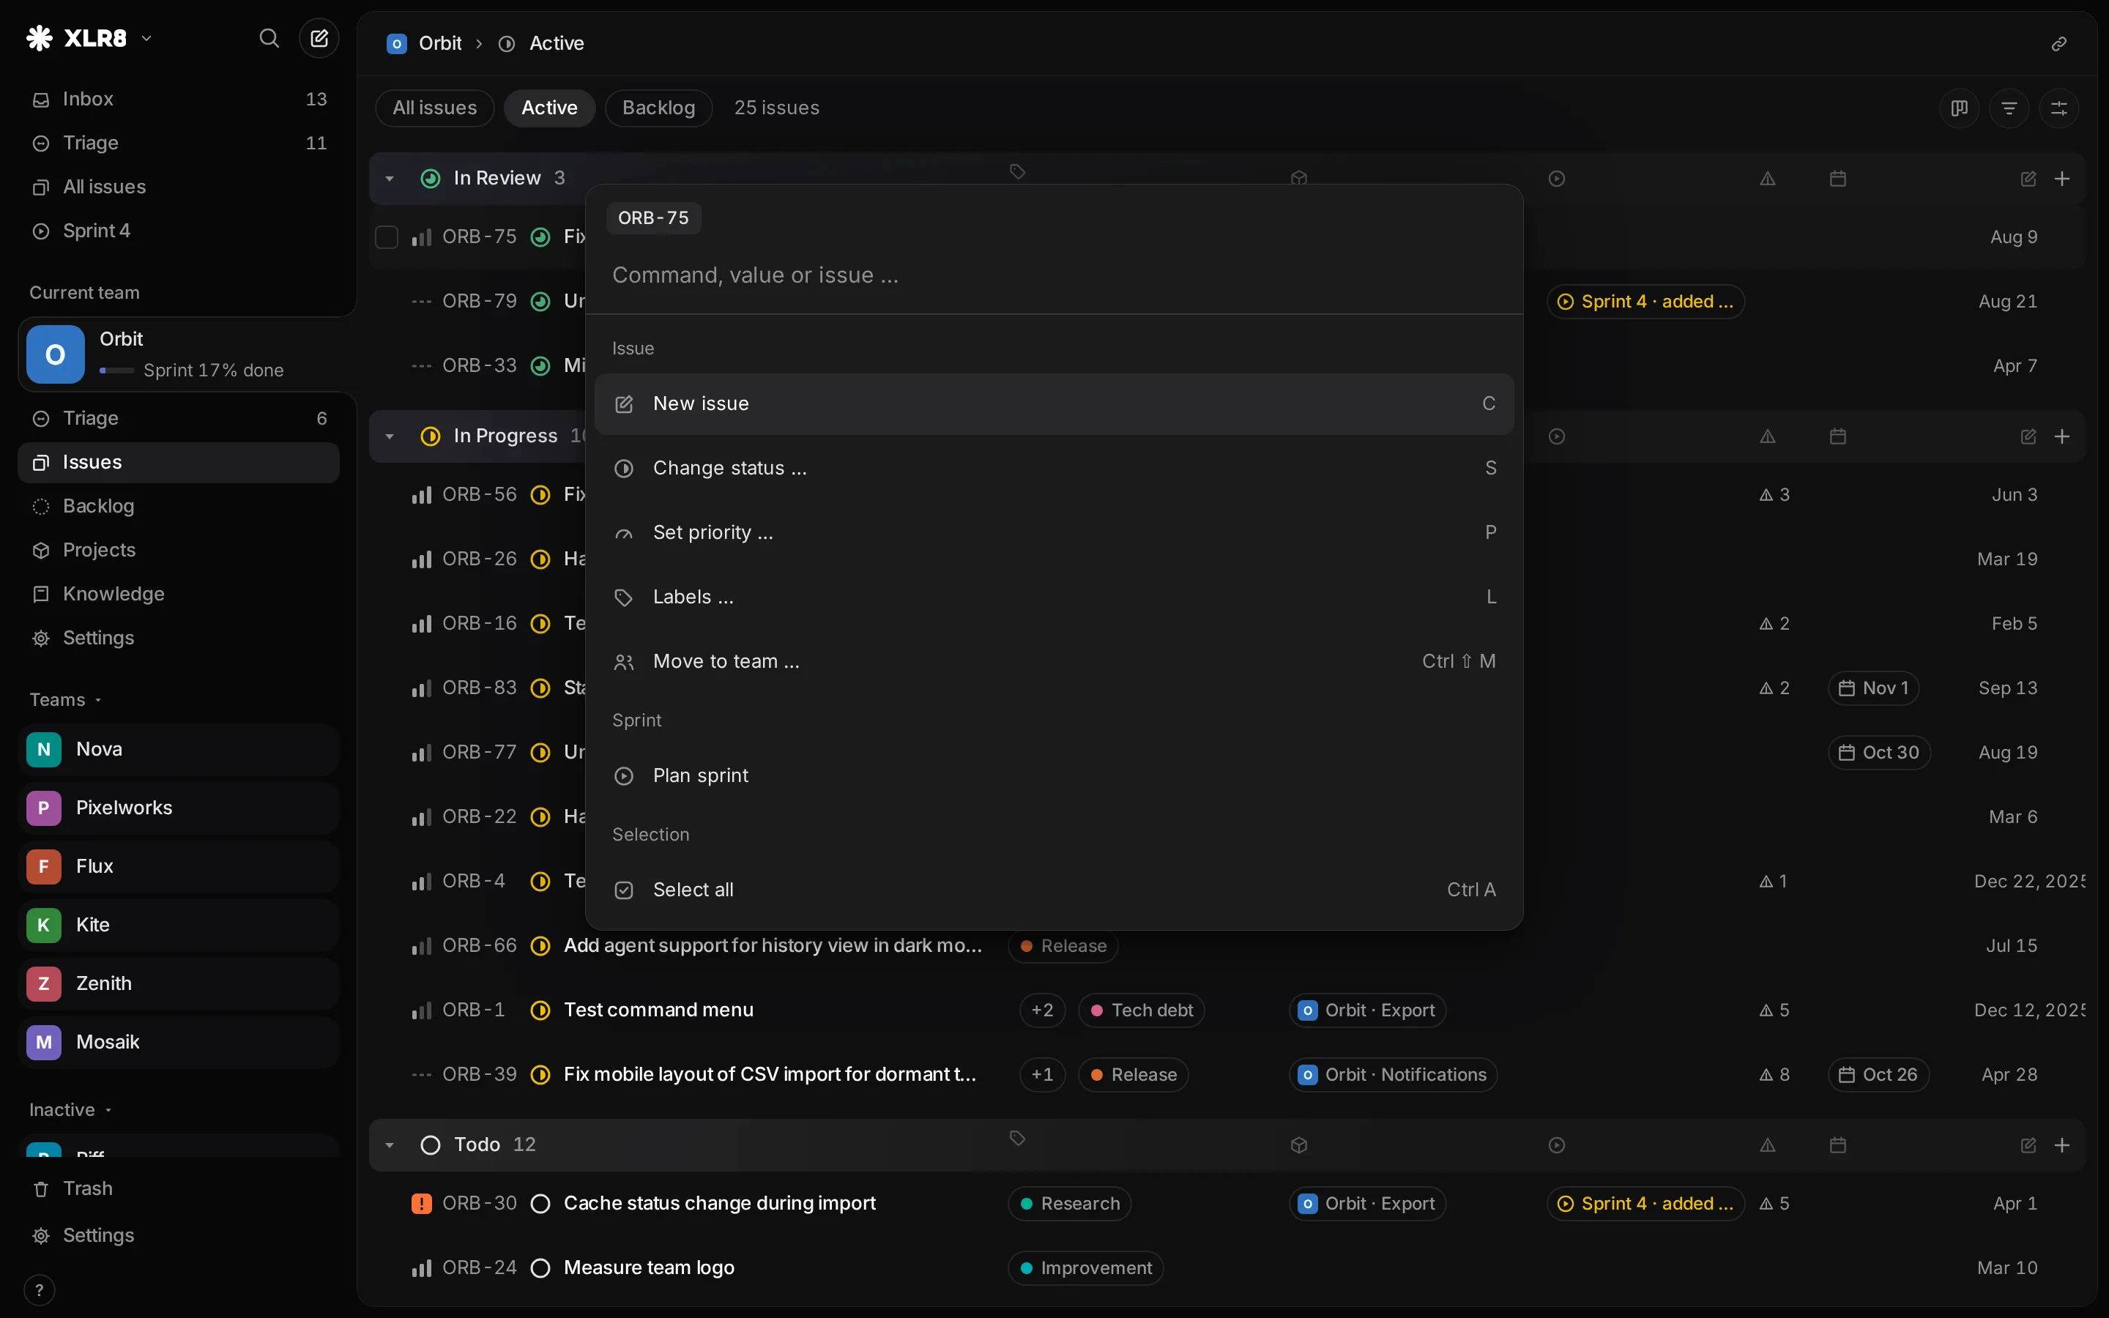Screen dimensions: 2109x1318
Task: Click the status circle icon of ORB-1
Action: [x=540, y=1010]
